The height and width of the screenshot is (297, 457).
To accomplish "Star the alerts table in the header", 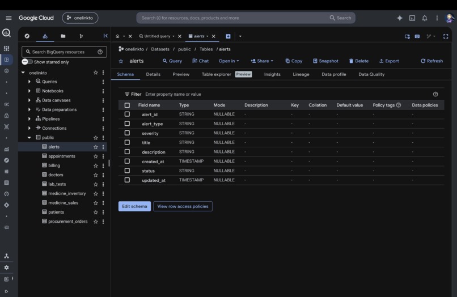I will [x=121, y=61].
